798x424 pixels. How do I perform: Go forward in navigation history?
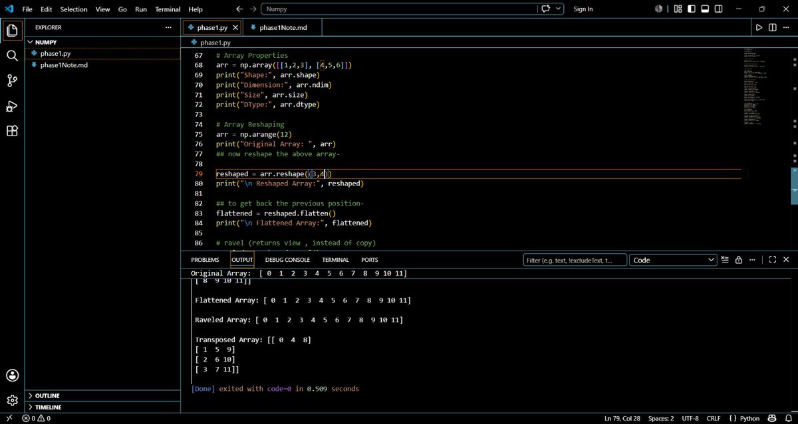pos(252,9)
